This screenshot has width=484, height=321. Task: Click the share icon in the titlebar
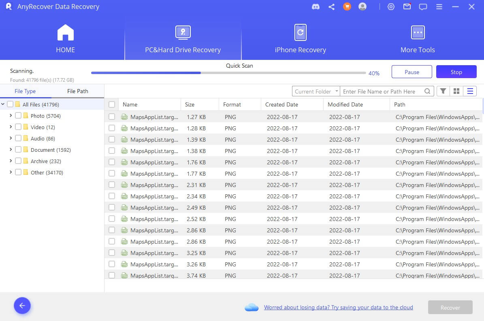tap(331, 6)
